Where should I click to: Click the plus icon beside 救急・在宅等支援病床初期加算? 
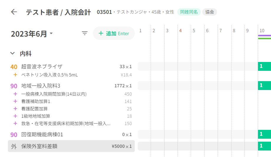tap(15, 124)
